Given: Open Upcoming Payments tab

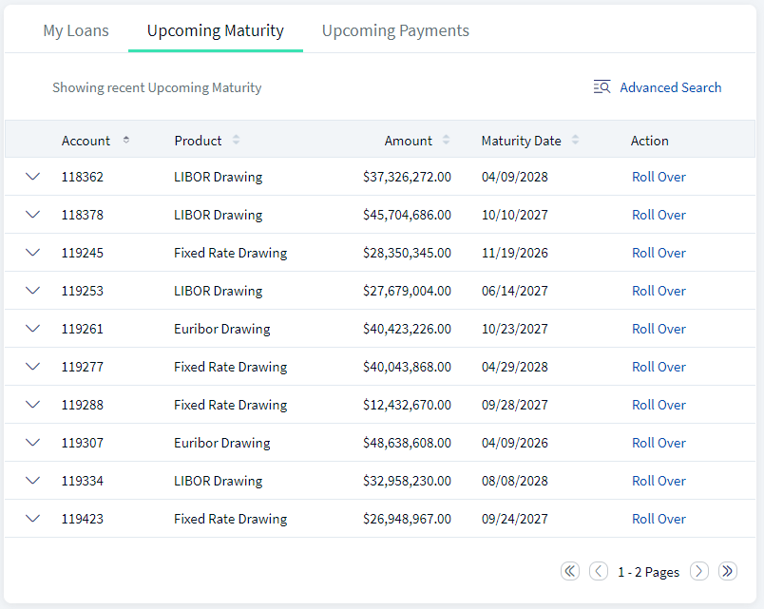Looking at the screenshot, I should pyautogui.click(x=395, y=30).
